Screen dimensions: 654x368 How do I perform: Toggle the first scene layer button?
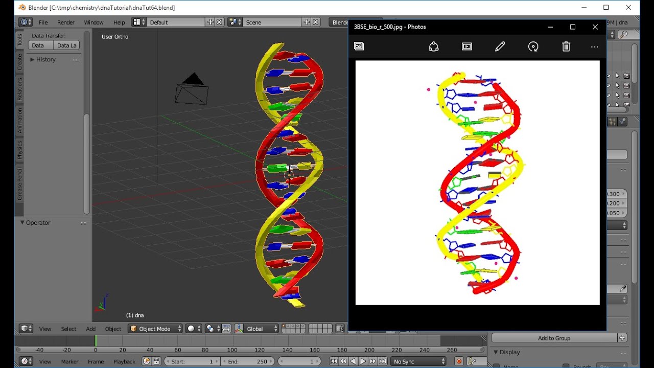click(x=284, y=327)
